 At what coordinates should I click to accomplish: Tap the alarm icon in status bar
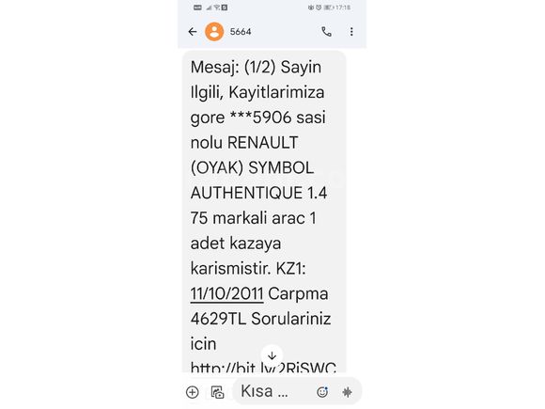tap(319, 8)
